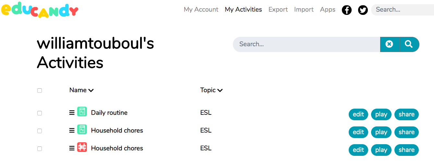Image resolution: width=434 pixels, height=161 pixels.
Task: Sort activities using the Topic column arrow
Action: 220,91
